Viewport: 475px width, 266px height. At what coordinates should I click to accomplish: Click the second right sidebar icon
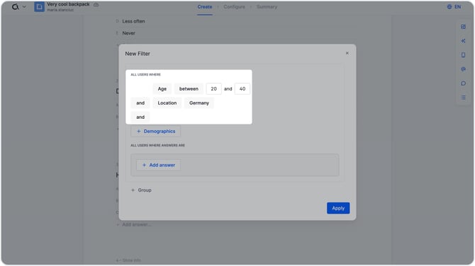pos(463,41)
